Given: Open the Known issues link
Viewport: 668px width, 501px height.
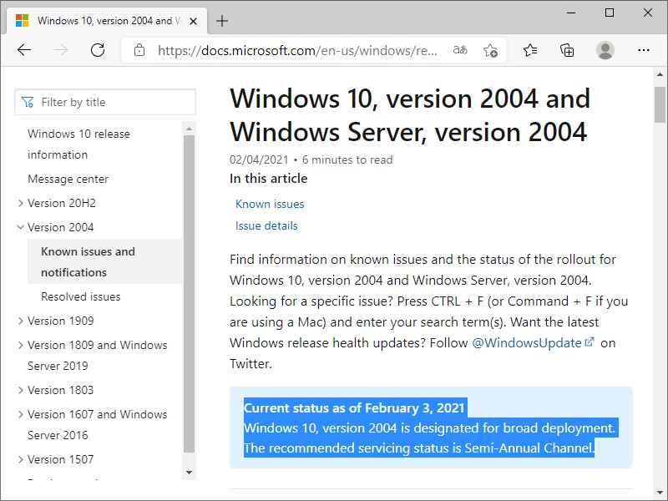Looking at the screenshot, I should click(x=270, y=204).
